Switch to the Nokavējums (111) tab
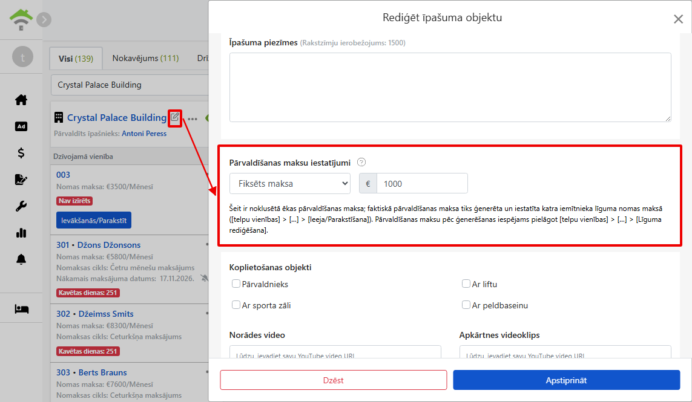This screenshot has height=402, width=692. (x=146, y=58)
